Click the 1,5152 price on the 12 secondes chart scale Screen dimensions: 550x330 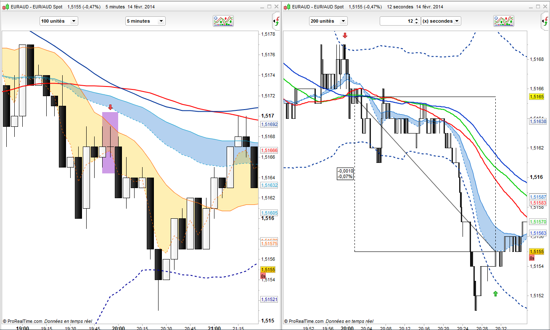pos(537,296)
